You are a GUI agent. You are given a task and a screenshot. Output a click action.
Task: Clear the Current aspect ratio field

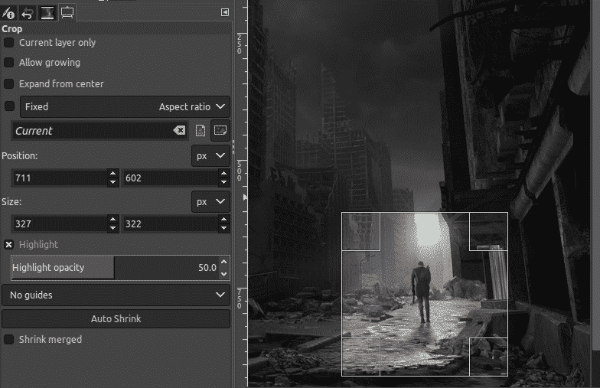coord(179,131)
